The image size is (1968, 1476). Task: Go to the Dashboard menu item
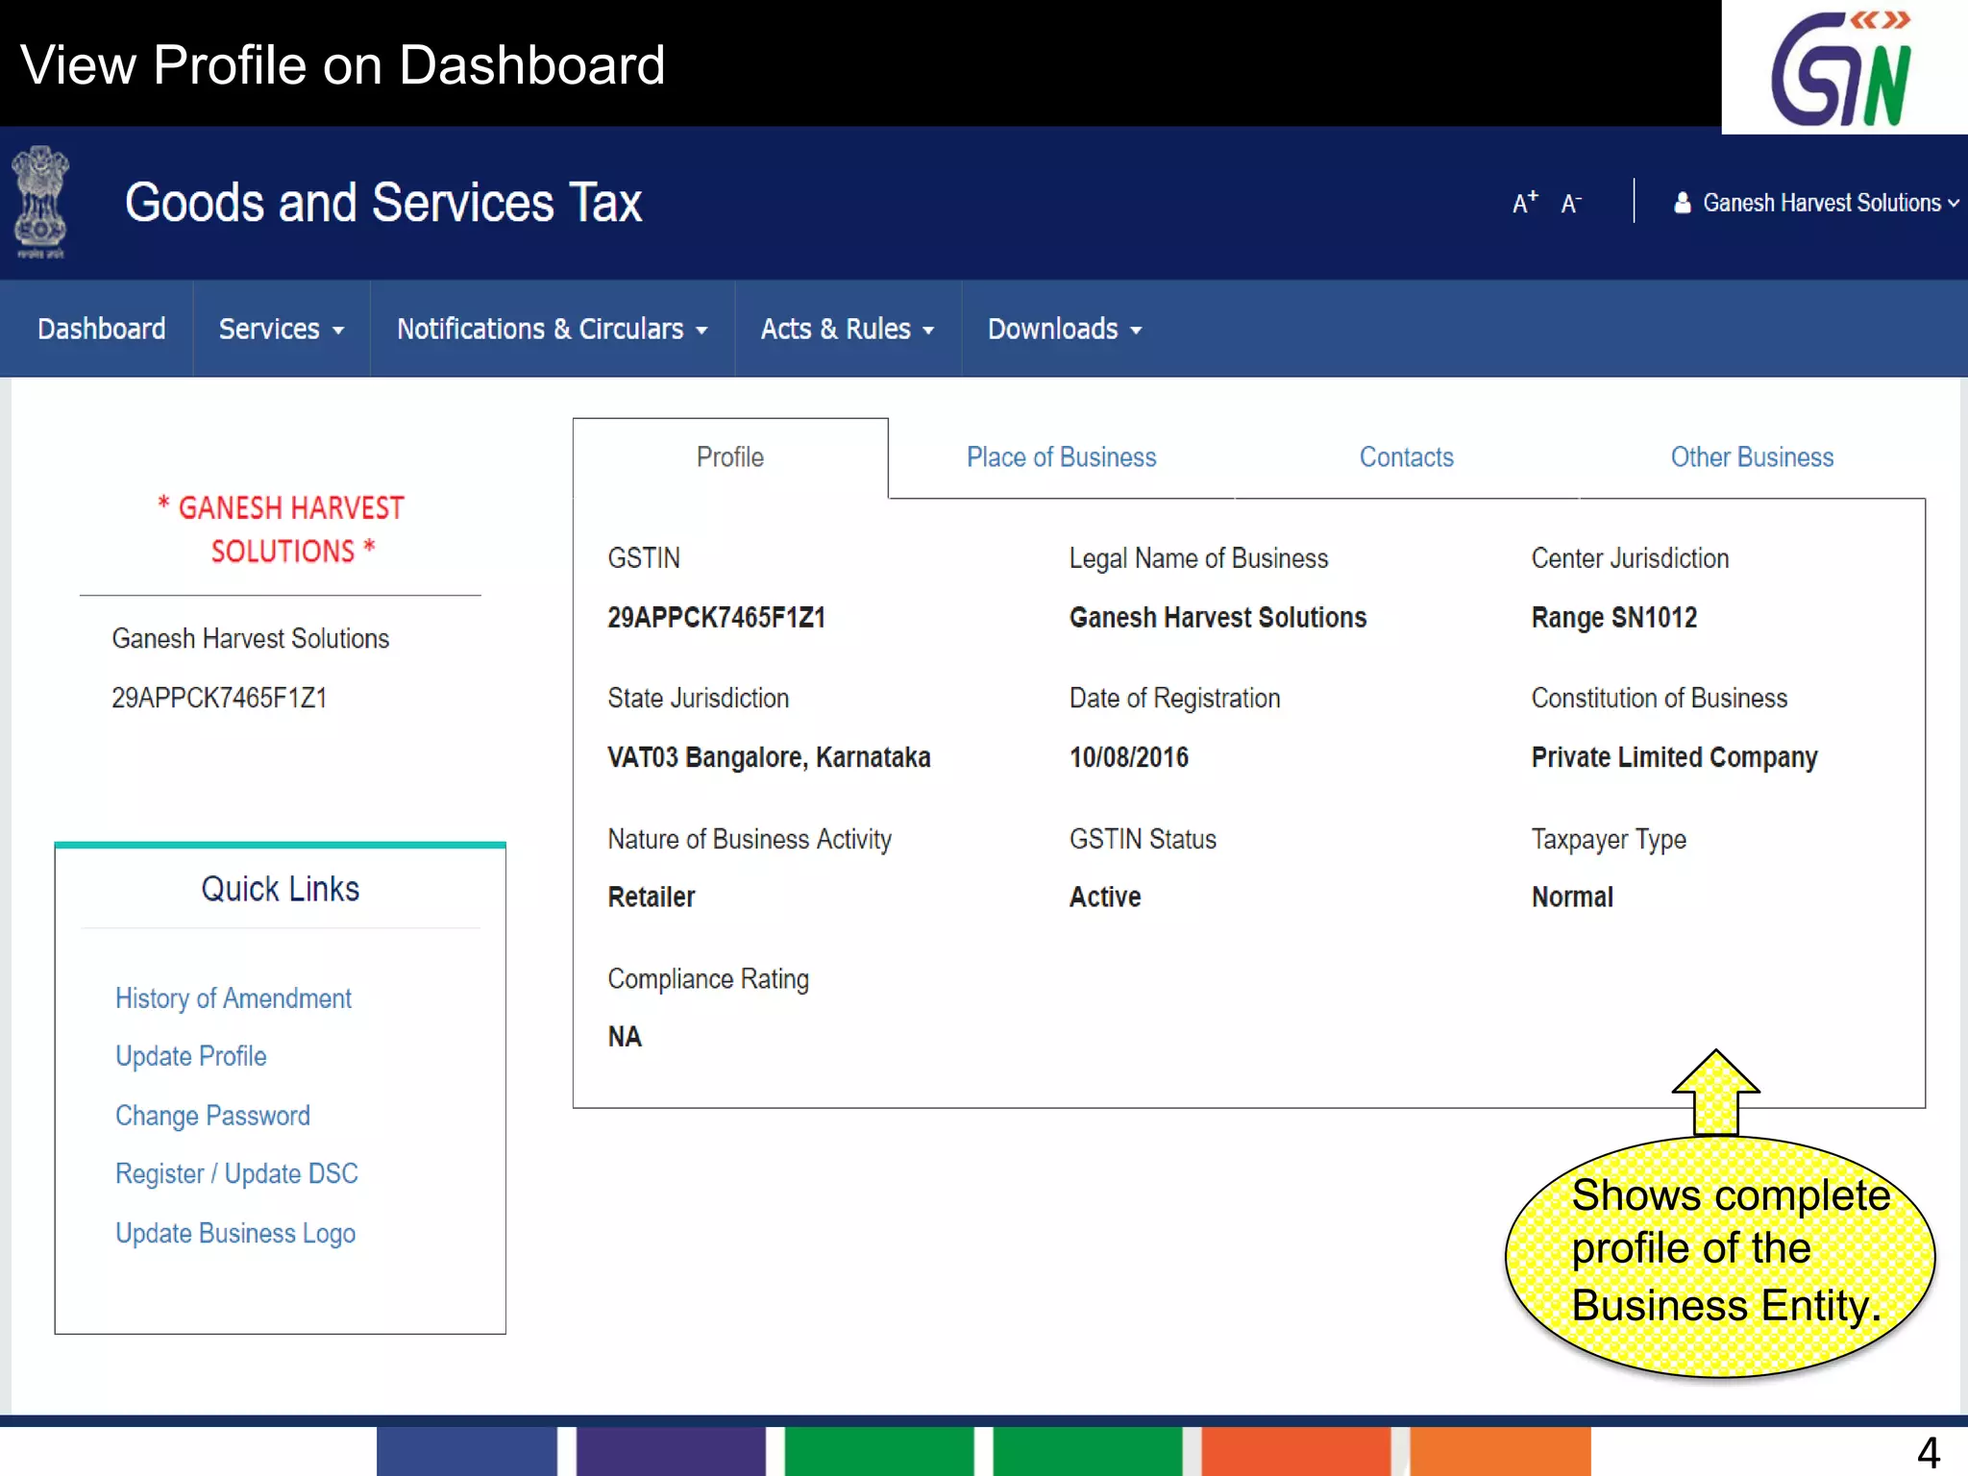[x=101, y=329]
